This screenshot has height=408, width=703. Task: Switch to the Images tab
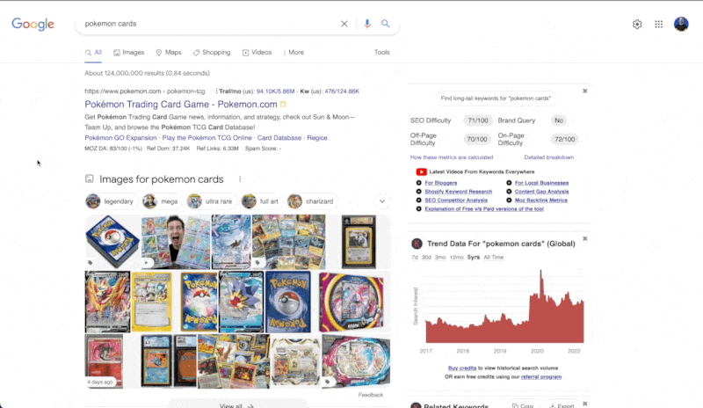coord(128,53)
